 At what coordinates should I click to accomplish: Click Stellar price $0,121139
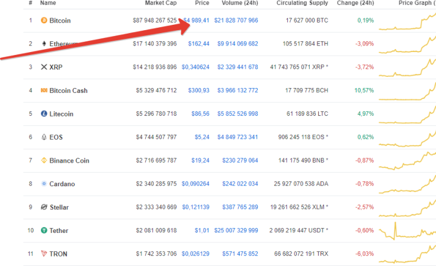coord(195,207)
